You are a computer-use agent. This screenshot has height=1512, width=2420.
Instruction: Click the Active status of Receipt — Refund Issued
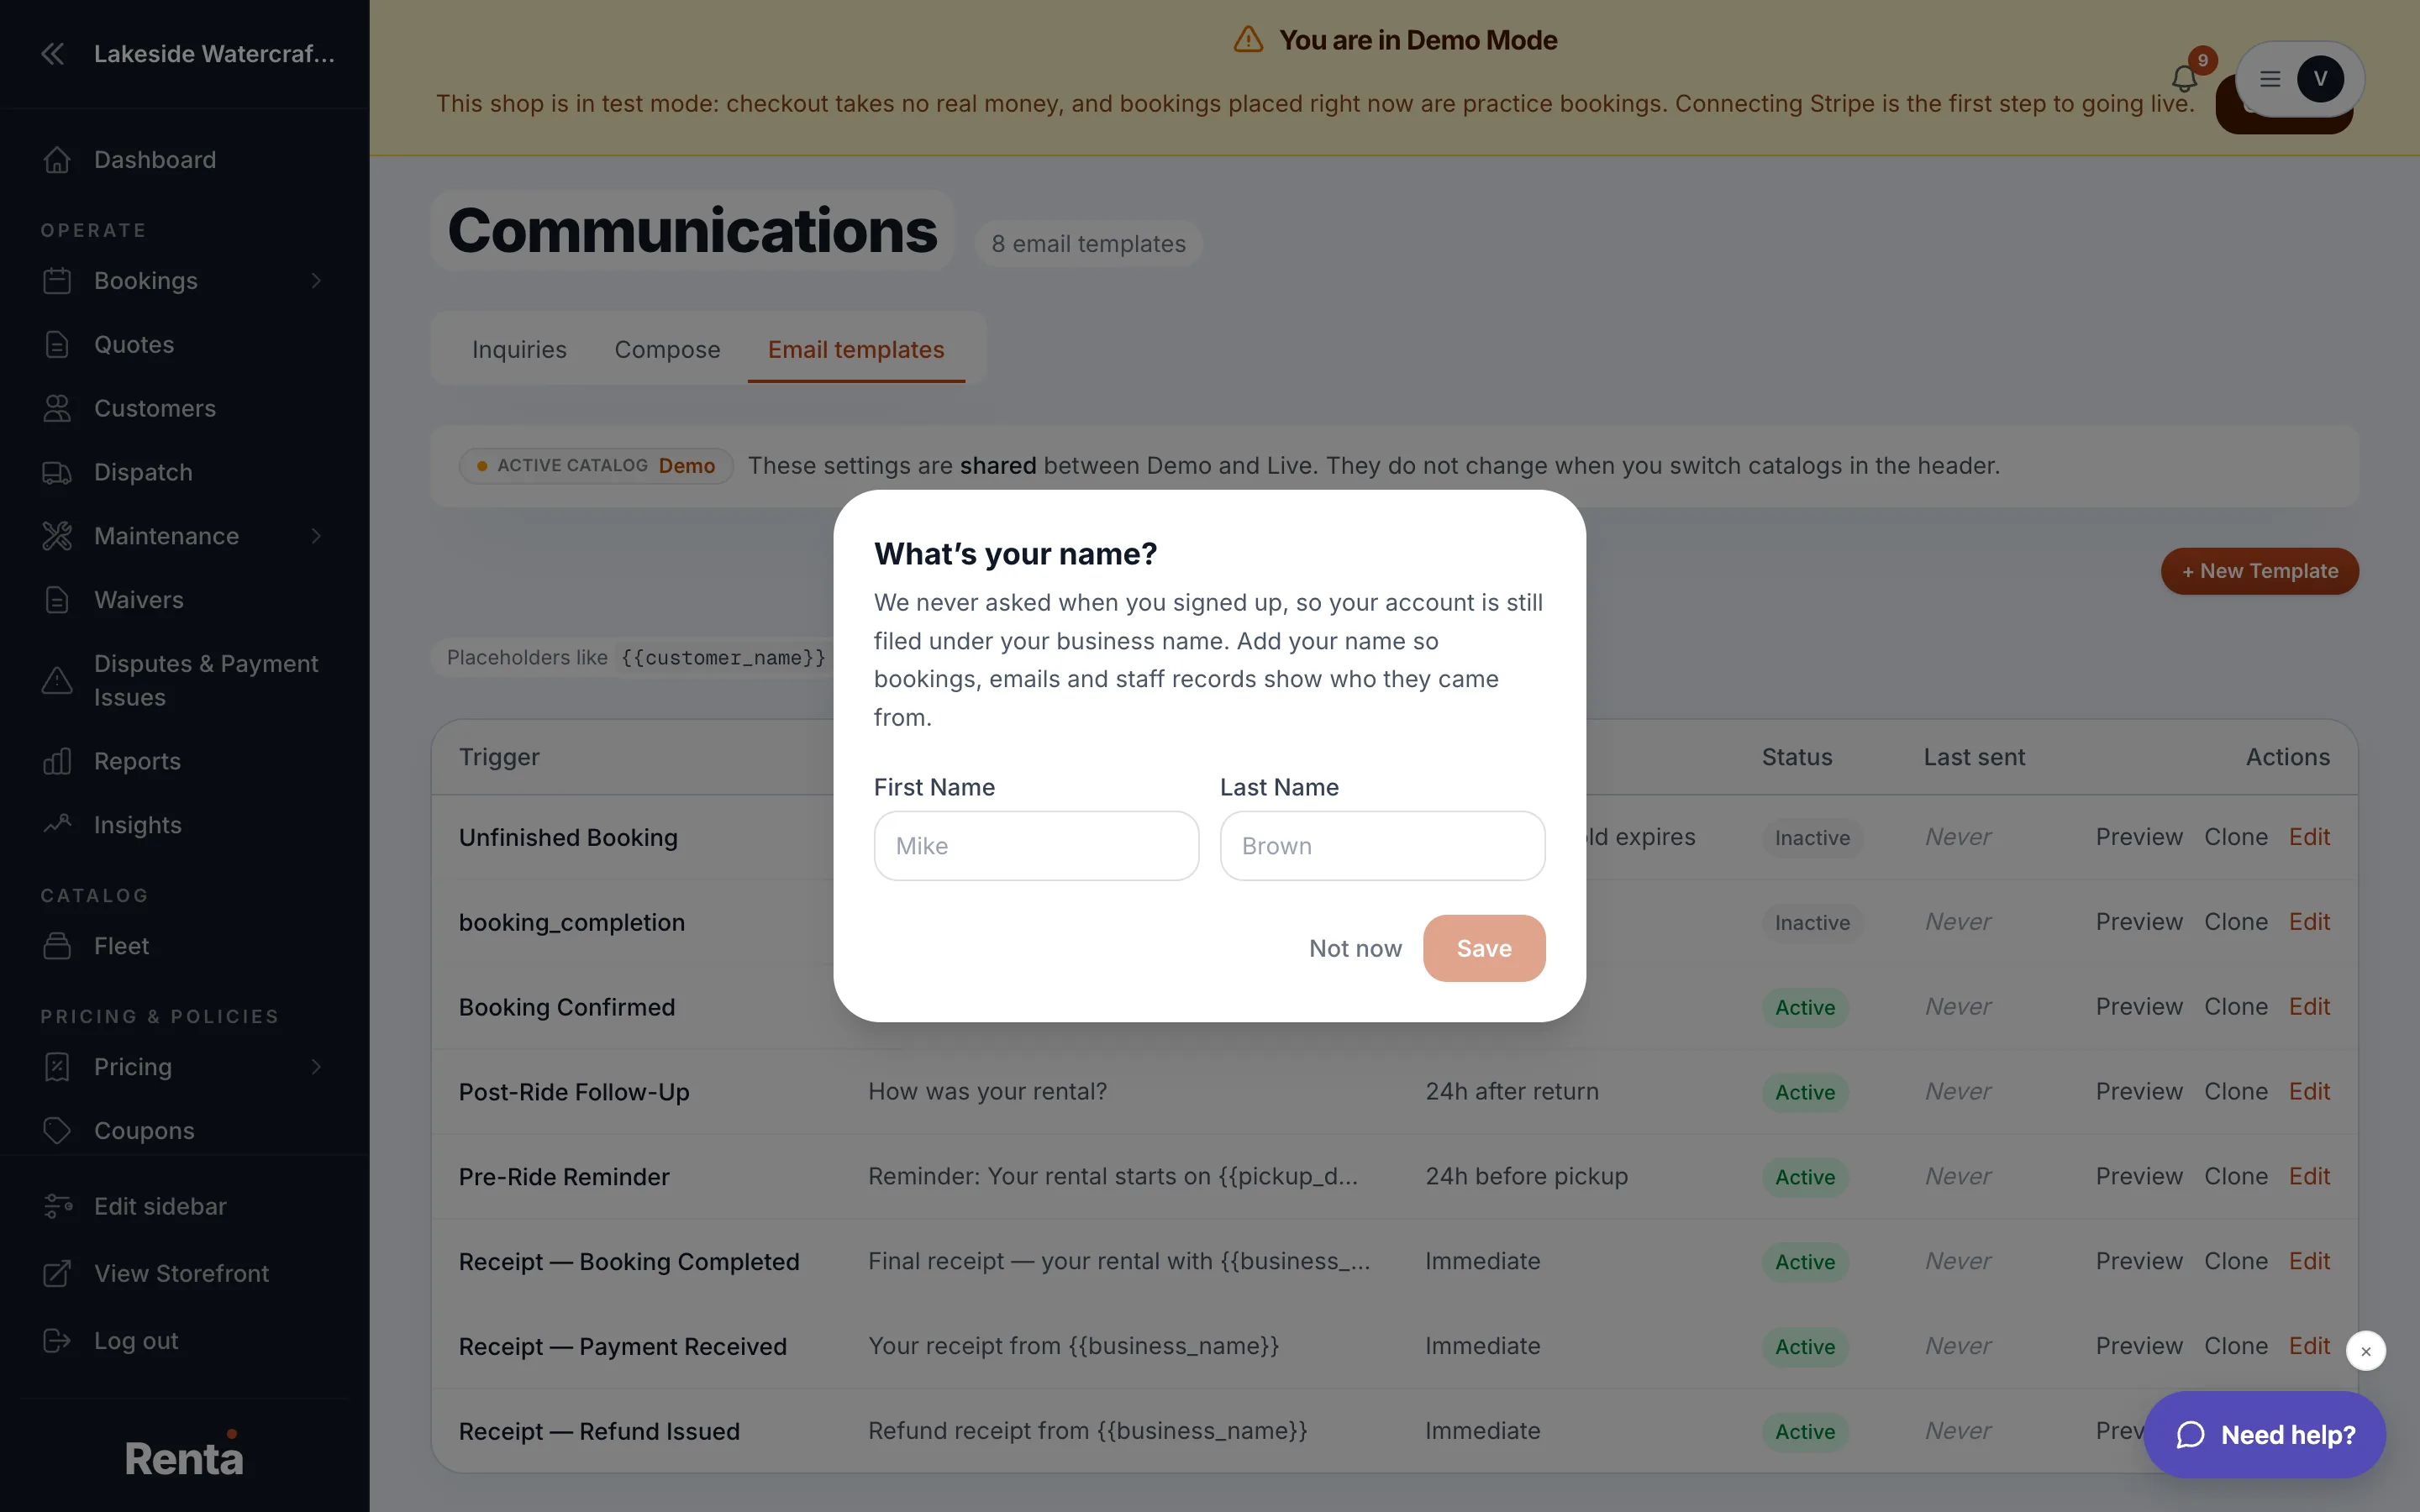tap(1805, 1432)
